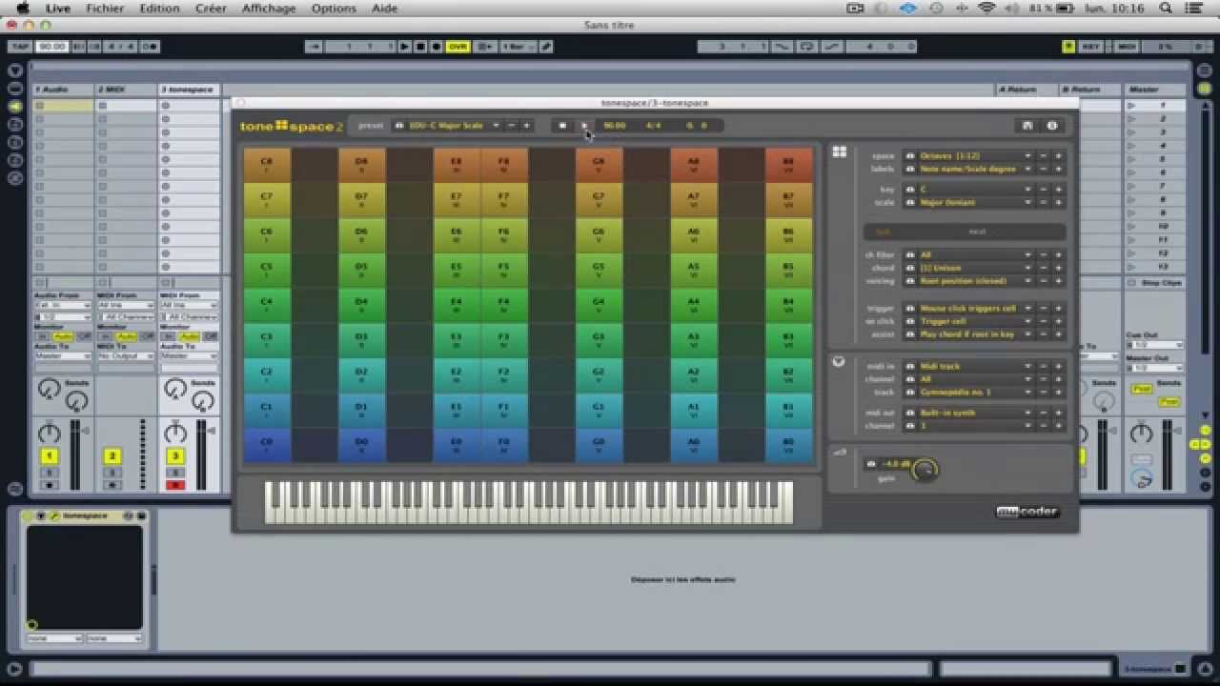Open the labels dropdown Note name/Scale degree
Screen dimensions: 1220x686
coord(975,169)
